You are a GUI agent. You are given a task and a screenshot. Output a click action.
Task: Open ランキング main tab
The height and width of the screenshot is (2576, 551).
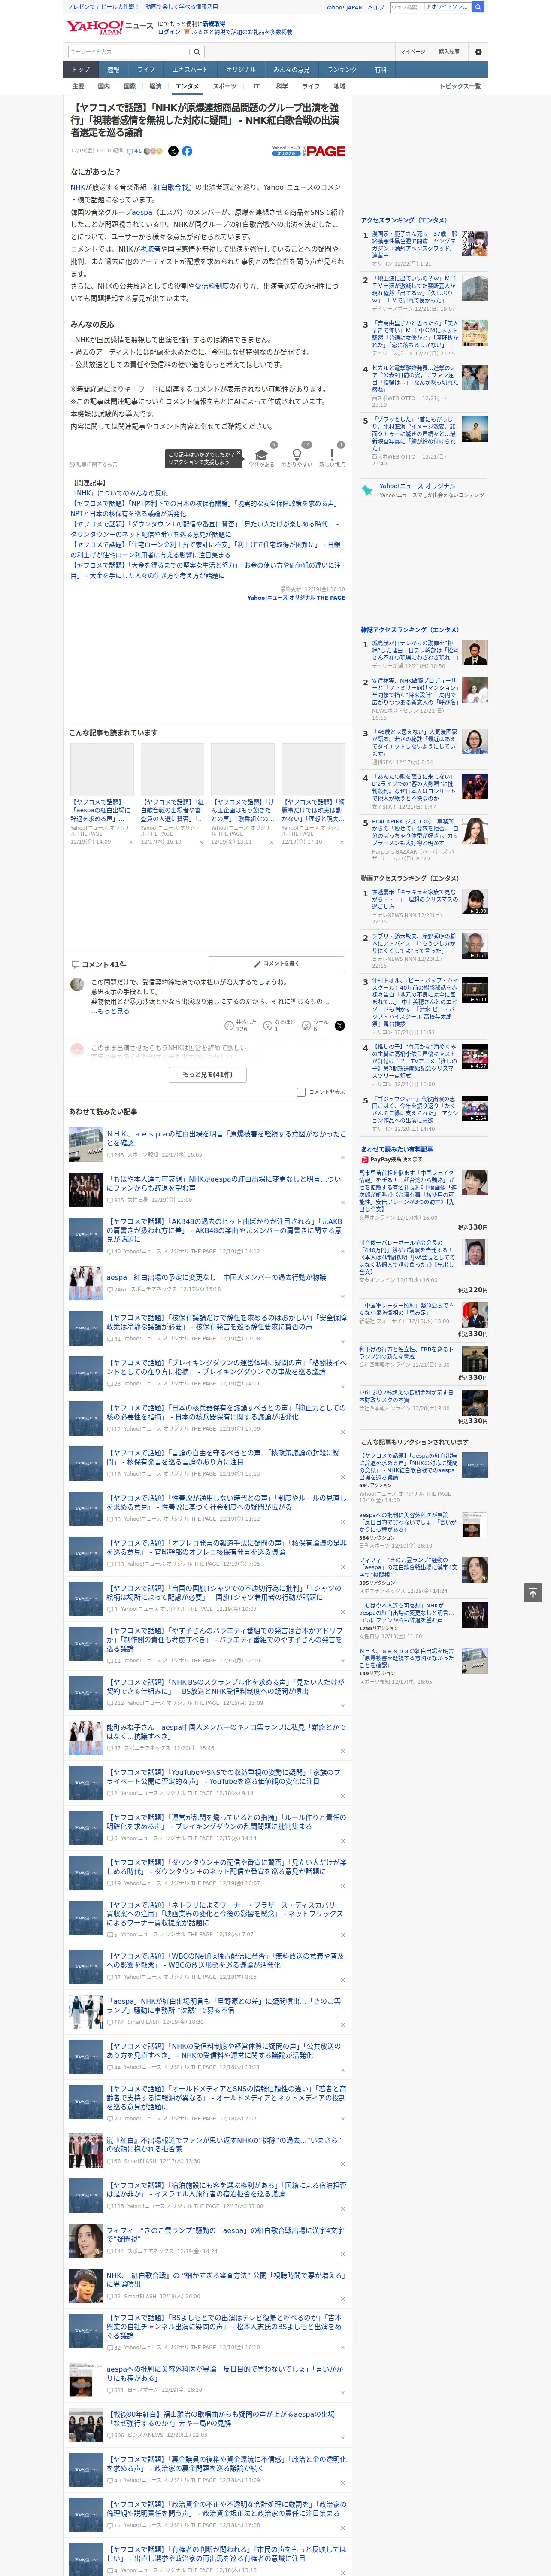(x=342, y=70)
